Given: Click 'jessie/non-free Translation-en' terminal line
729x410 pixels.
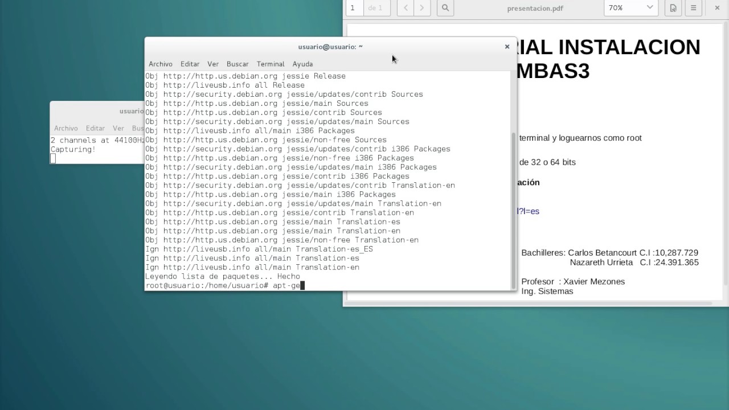Looking at the screenshot, I should pyautogui.click(x=282, y=240).
